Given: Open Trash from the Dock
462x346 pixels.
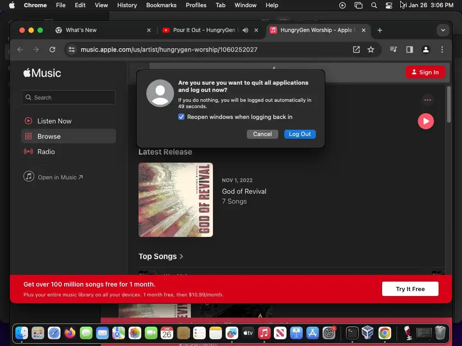Looking at the screenshot, I should (440, 332).
